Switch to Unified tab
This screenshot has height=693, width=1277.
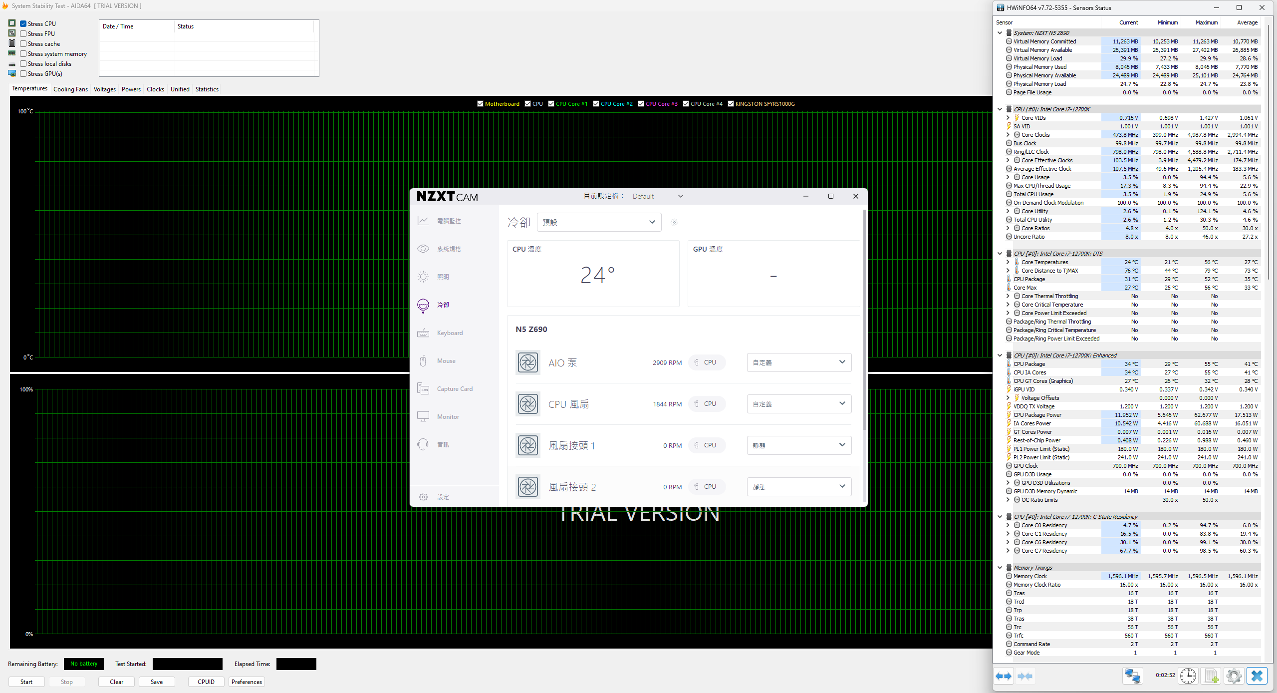tap(180, 89)
